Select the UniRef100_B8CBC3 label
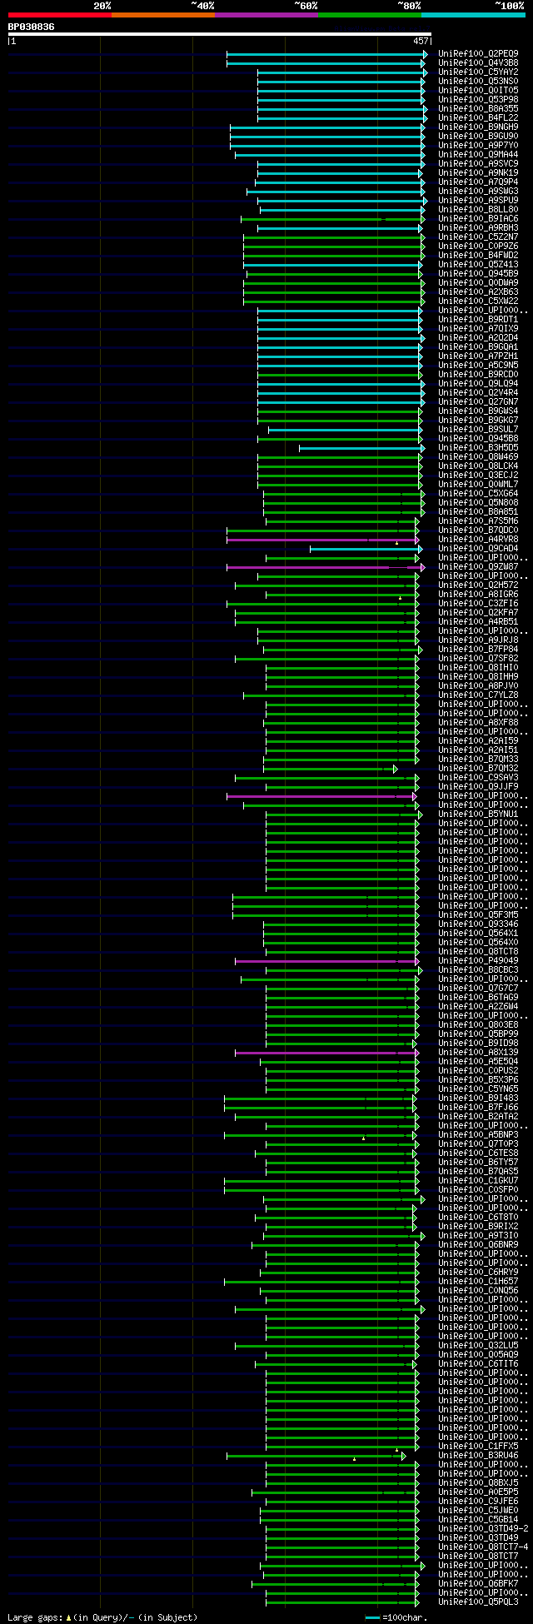533x1624 pixels. pos(478,969)
